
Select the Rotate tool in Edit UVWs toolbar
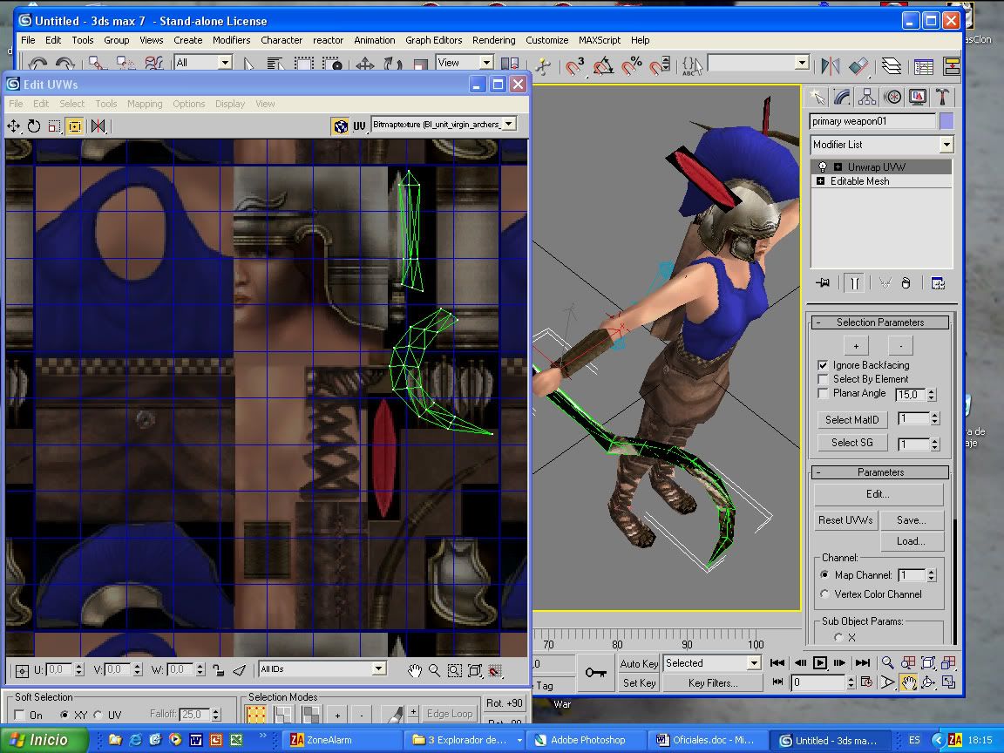(x=34, y=126)
